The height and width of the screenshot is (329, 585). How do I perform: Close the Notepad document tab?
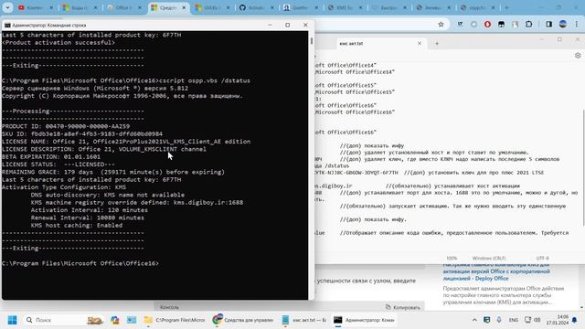[420, 44]
